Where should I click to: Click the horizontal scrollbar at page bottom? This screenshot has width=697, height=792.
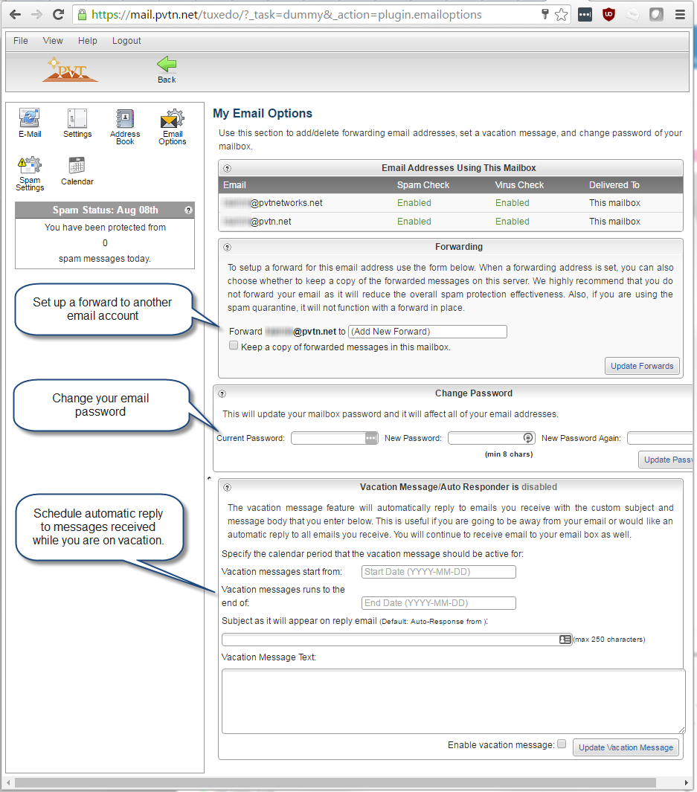pos(335,783)
